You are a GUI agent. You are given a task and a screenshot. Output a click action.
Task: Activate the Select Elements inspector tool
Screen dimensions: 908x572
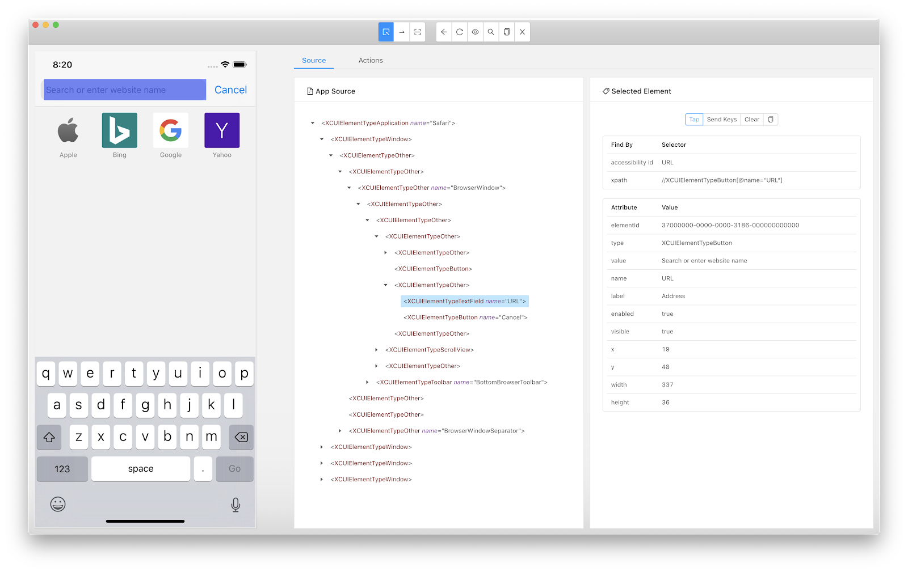pos(386,32)
